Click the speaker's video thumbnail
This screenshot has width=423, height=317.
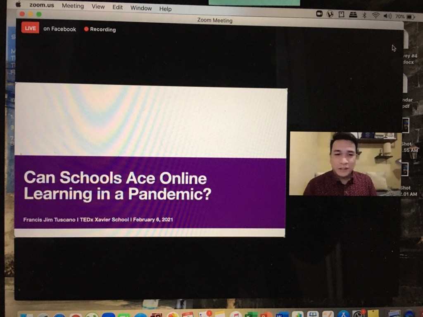pos(345,163)
